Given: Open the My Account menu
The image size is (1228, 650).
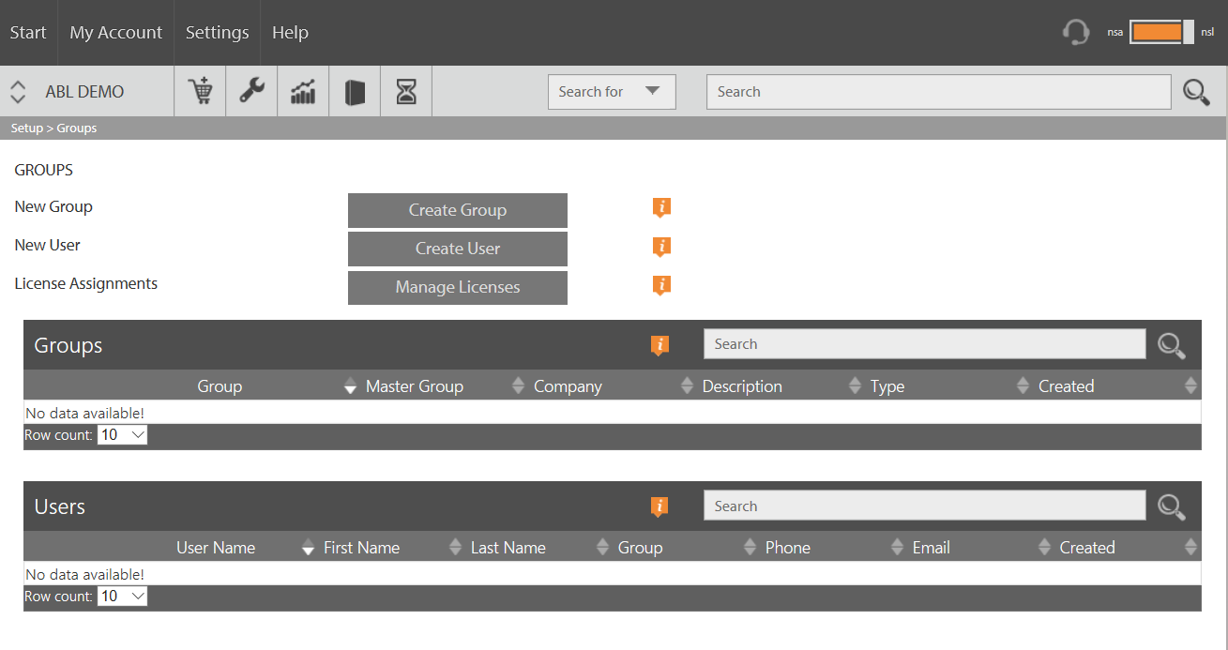Looking at the screenshot, I should tap(116, 32).
